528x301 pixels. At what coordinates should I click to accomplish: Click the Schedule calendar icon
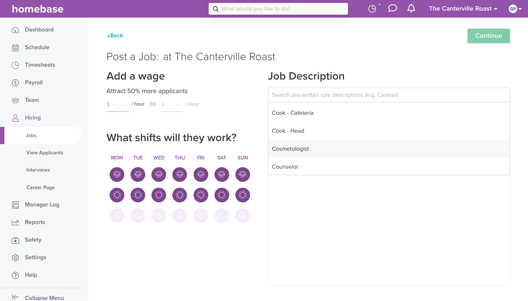[x=15, y=48]
